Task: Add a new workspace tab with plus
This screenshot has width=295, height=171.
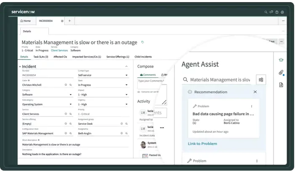Action: point(69,21)
